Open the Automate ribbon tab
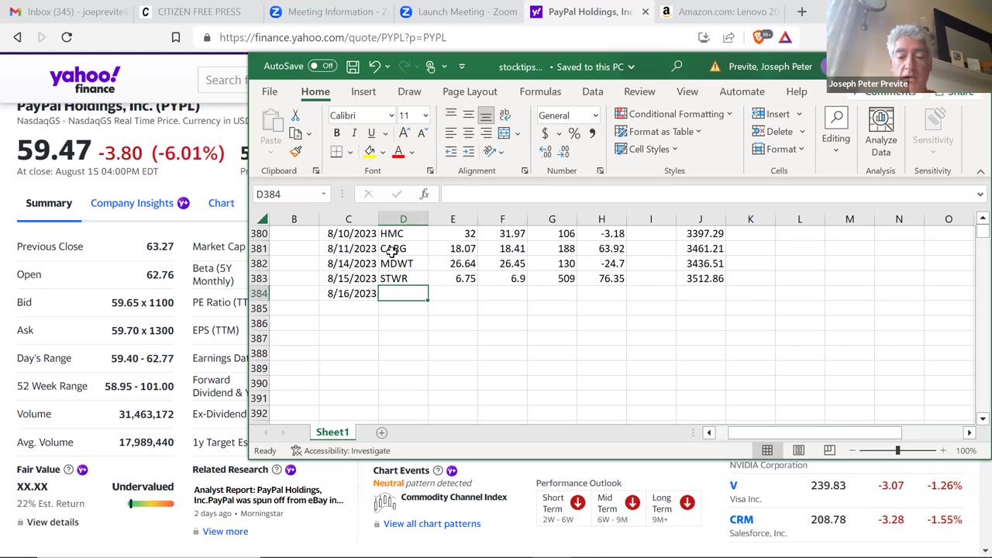 point(742,91)
